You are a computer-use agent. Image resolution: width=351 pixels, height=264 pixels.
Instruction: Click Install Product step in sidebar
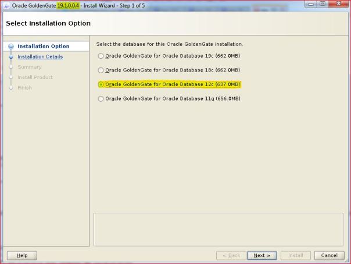(x=35, y=77)
